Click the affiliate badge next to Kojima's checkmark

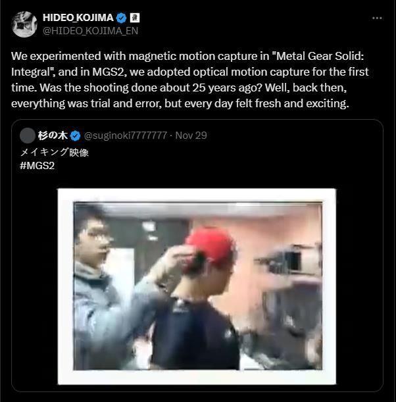(135, 18)
